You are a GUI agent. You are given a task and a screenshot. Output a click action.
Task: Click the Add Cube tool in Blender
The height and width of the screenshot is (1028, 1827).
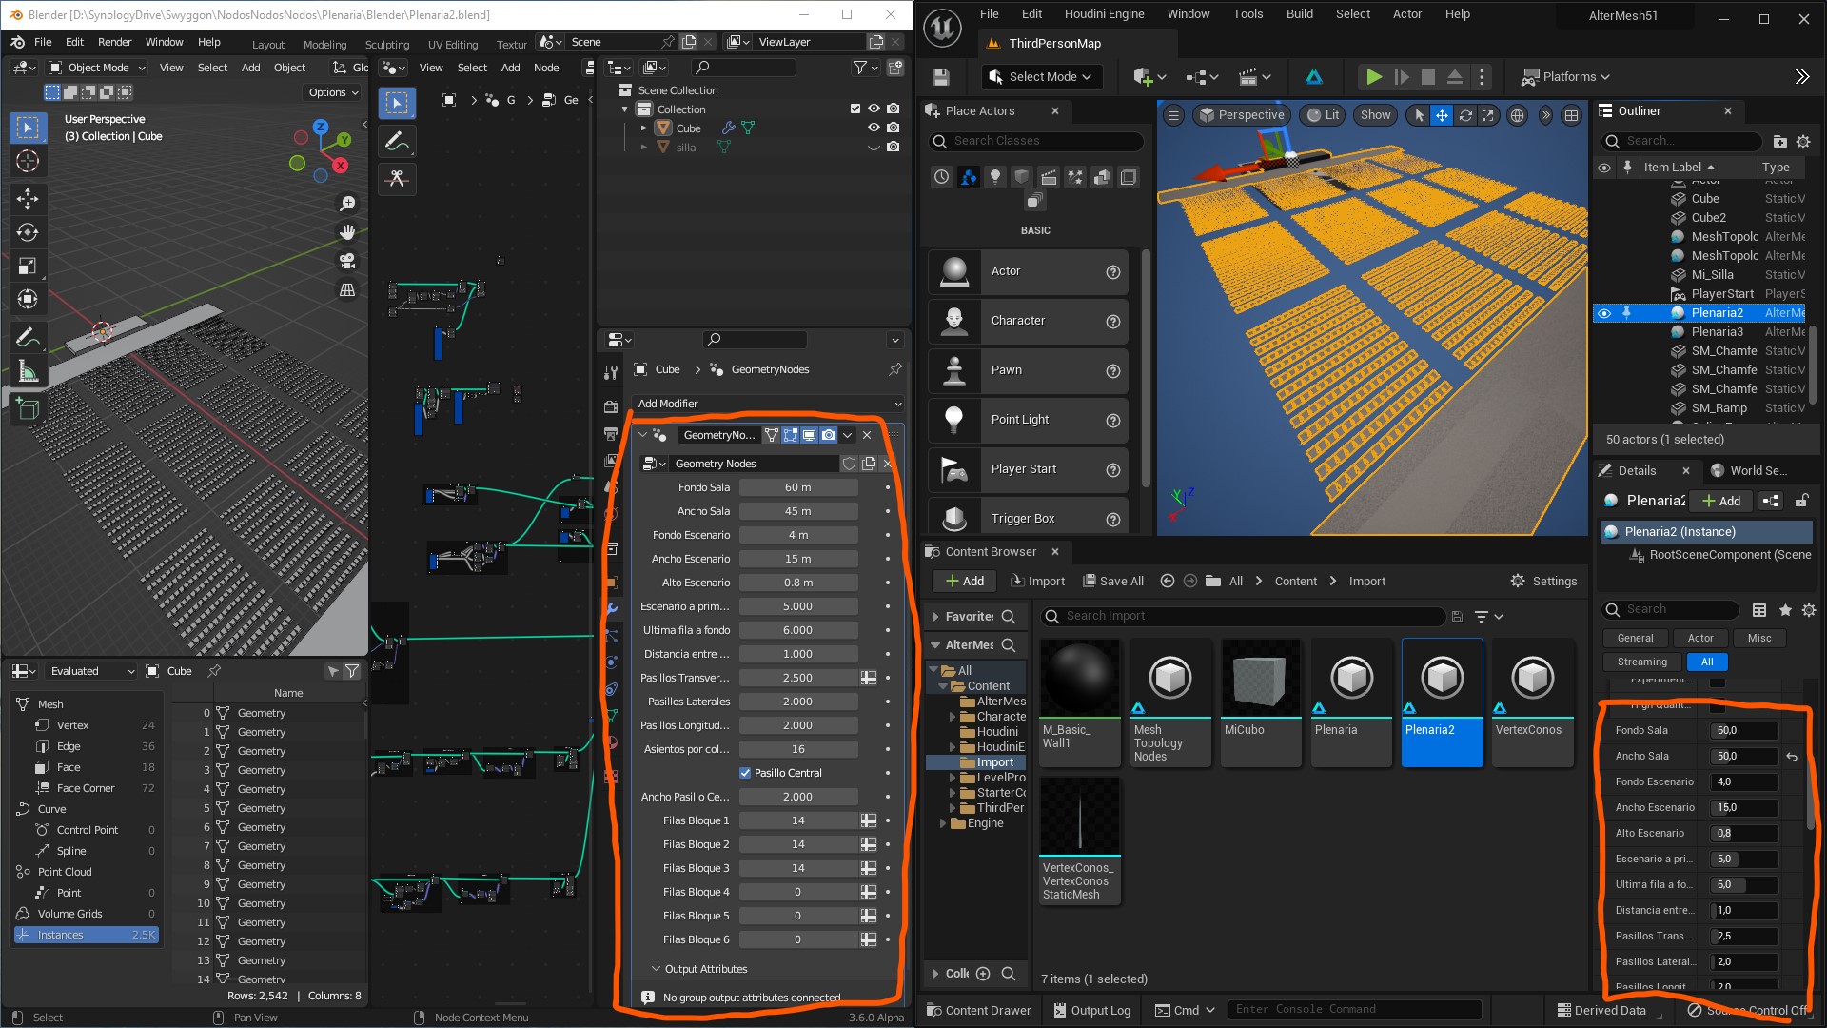coord(28,409)
